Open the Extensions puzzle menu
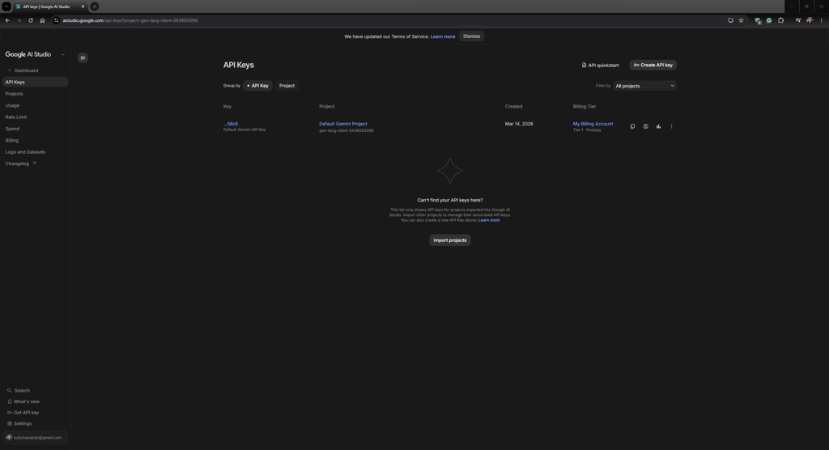The height and width of the screenshot is (450, 829). click(781, 20)
